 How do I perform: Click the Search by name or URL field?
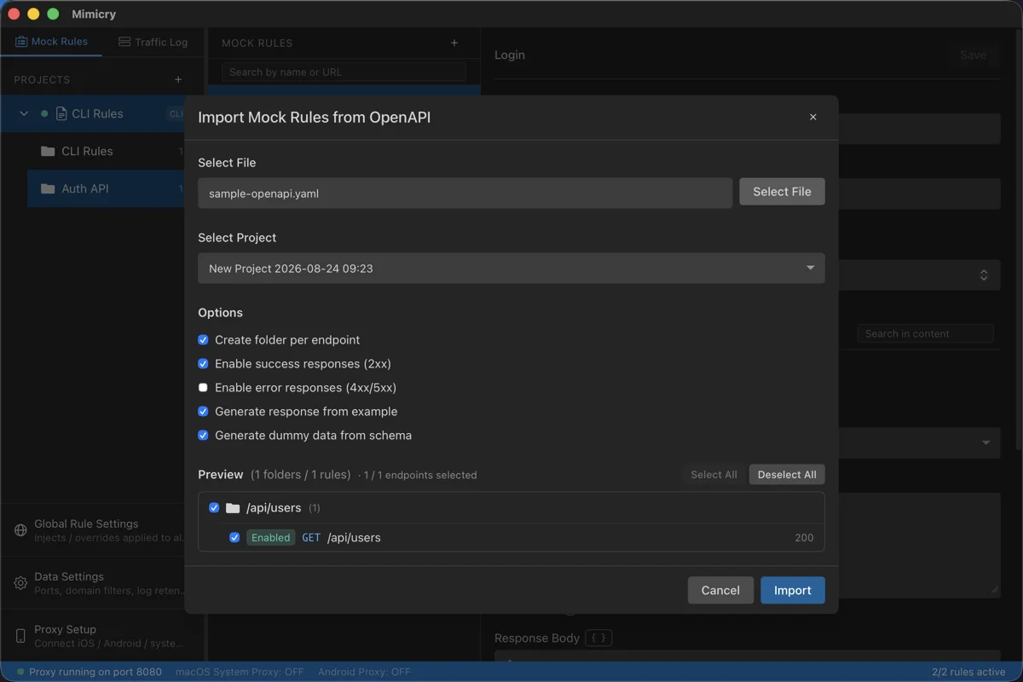344,72
